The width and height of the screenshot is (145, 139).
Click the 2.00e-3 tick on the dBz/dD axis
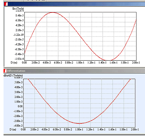click(18, 97)
